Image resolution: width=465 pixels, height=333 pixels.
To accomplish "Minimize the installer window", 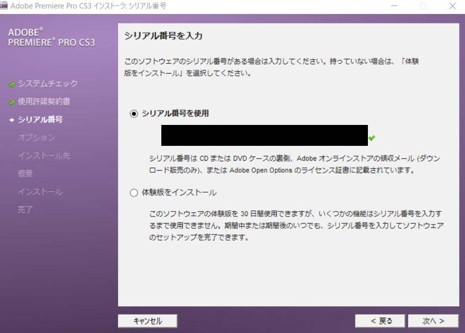I will coord(394,5).
